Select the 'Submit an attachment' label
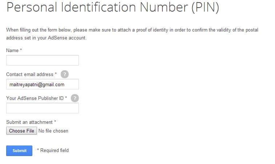Viewport: 275px width, 164px height. coord(29,122)
